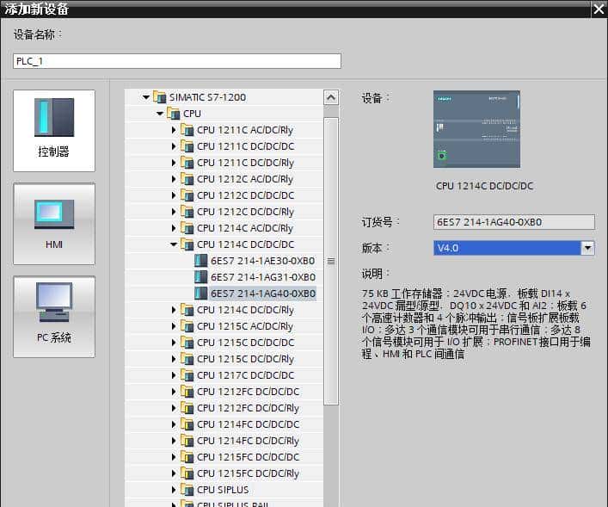Image resolution: width=608 pixels, height=507 pixels.
Task: Collapse the SIMATIC S7-1200 tree node
Action: (146, 97)
